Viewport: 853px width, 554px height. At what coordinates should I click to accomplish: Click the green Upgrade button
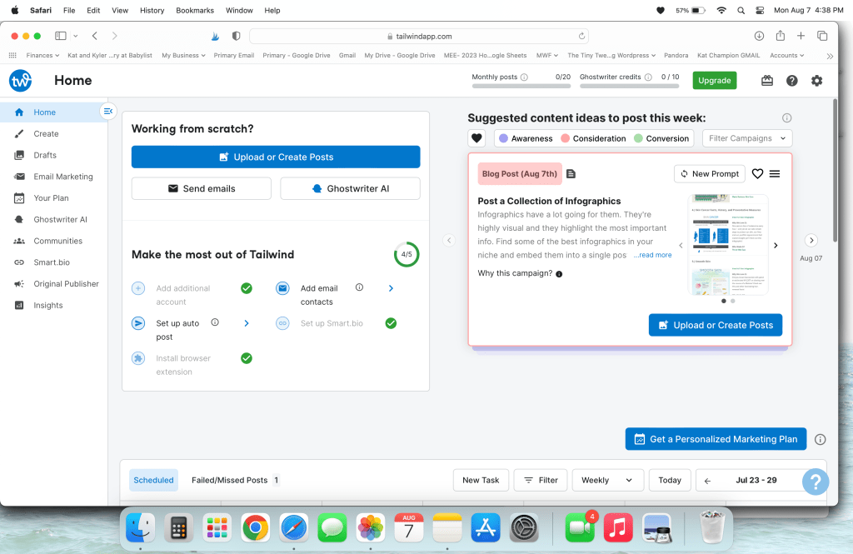[714, 81]
